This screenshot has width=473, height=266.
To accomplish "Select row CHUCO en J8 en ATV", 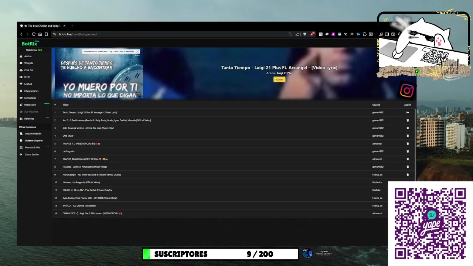I will 232,190.
